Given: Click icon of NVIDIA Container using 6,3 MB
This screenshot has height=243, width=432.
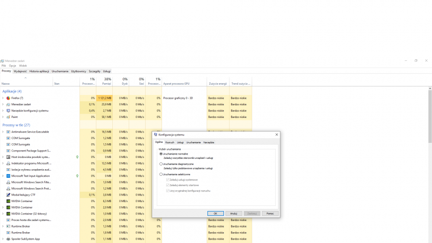Looking at the screenshot, I should [8, 201].
